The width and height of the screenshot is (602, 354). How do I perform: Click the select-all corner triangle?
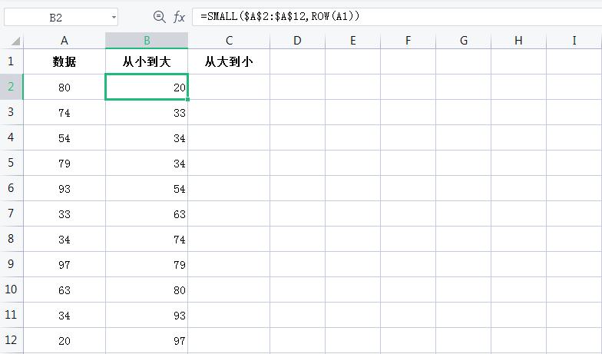tap(15, 41)
